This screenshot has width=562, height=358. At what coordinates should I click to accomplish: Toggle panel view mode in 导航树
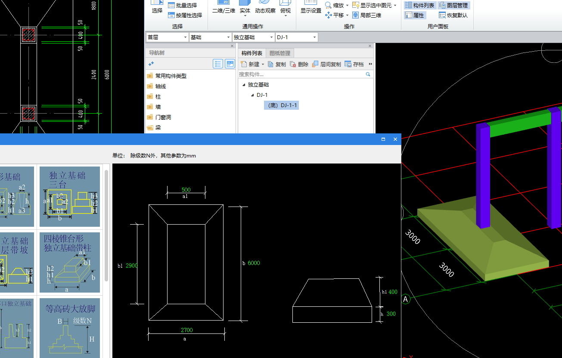[x=230, y=64]
